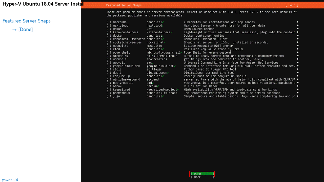324x182 pixels.
Task: Click the Back button
Action: click(202, 177)
